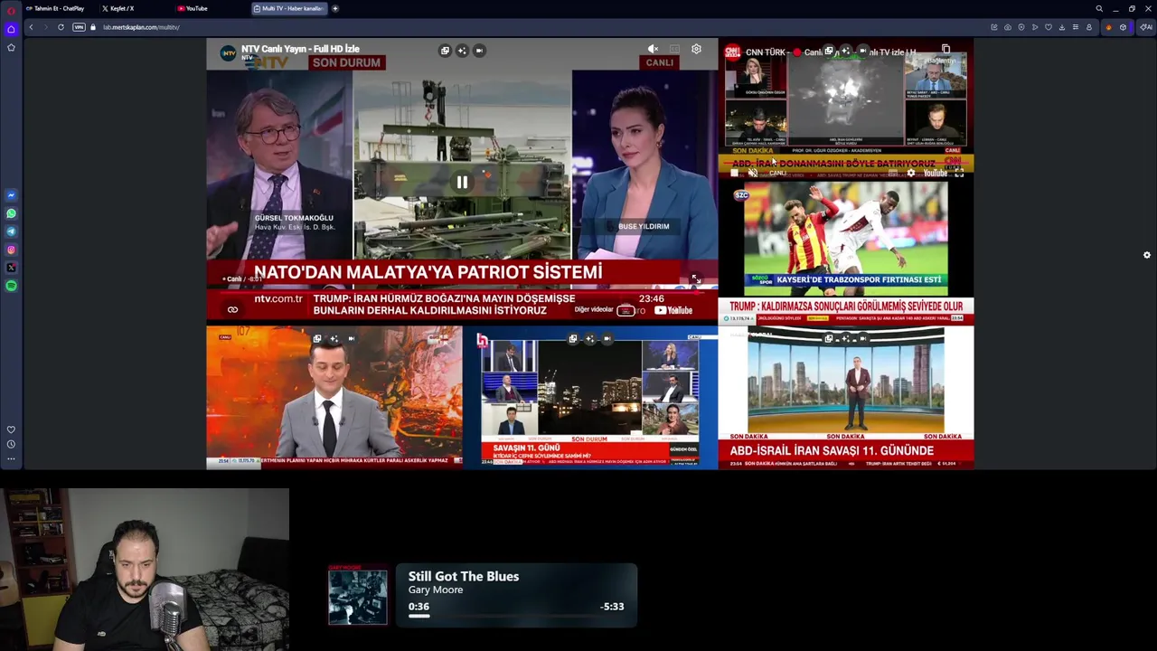The height and width of the screenshot is (651, 1157).
Task: Click the bottom-left fire-background news stream
Action: 334,396
